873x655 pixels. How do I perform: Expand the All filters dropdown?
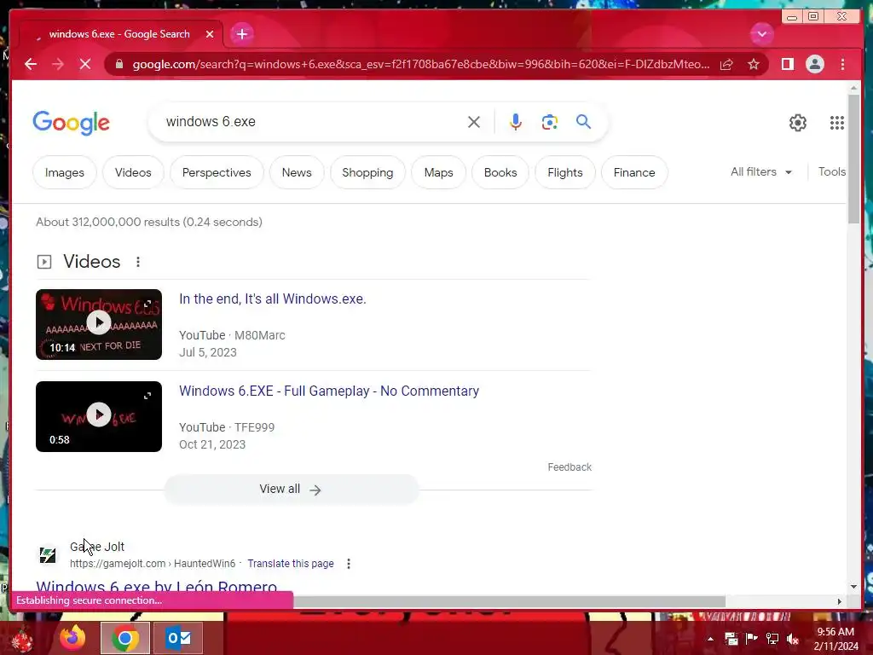point(761,172)
